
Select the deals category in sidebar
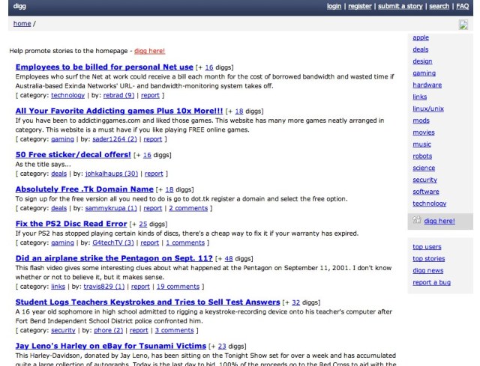[x=420, y=49]
